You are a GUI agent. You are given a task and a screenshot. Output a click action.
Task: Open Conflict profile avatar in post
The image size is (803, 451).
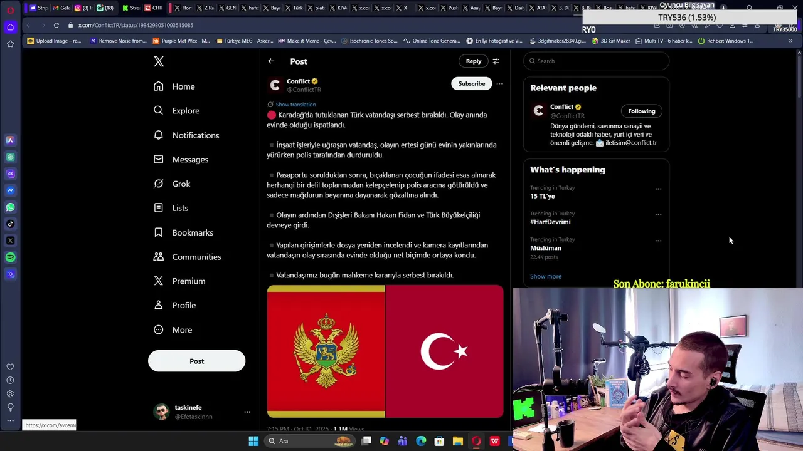click(x=275, y=85)
